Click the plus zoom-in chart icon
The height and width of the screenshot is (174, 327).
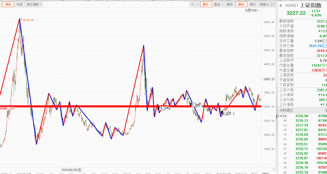[x=192, y=5]
